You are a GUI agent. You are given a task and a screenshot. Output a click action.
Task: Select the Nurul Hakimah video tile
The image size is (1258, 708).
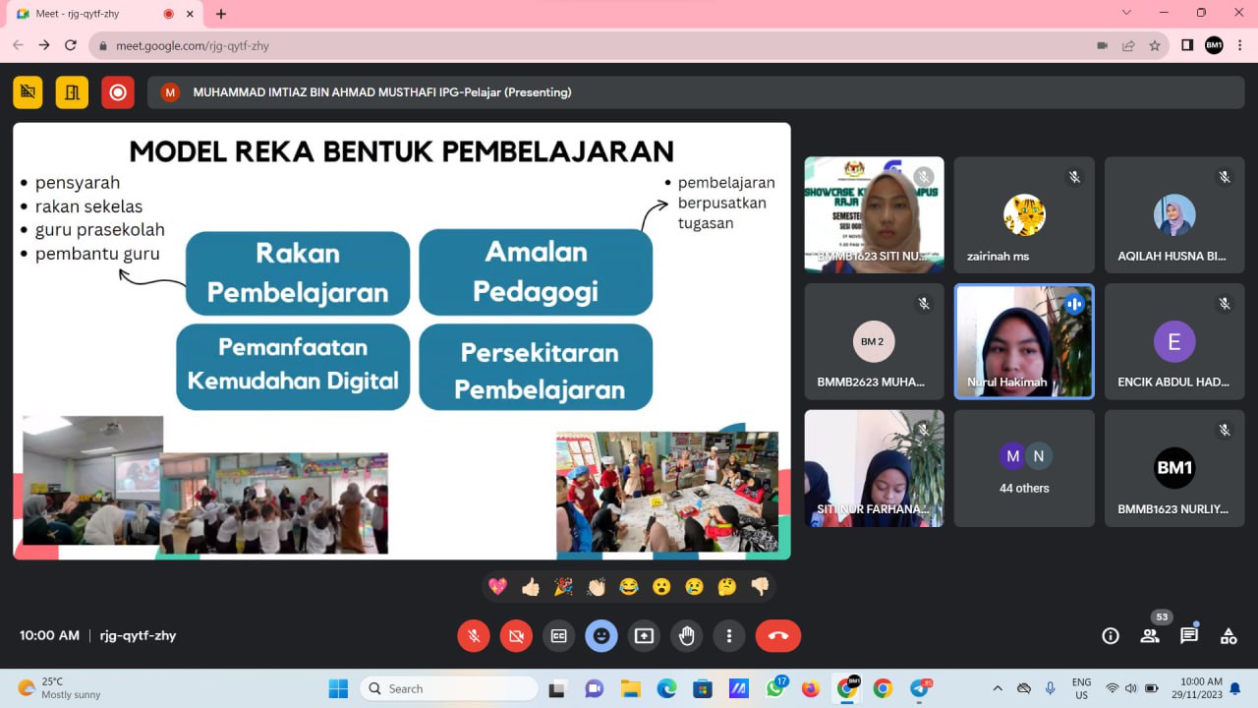coord(1024,341)
